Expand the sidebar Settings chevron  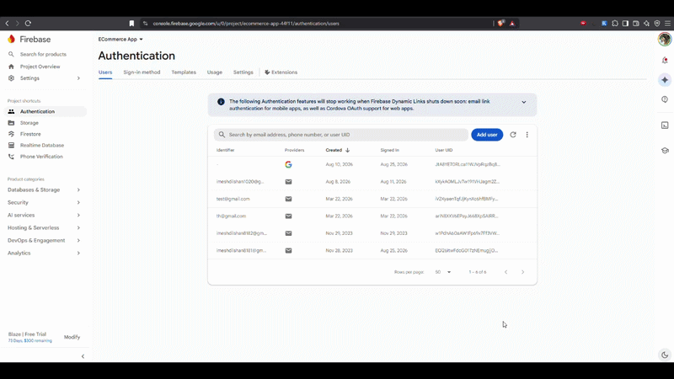[78, 78]
